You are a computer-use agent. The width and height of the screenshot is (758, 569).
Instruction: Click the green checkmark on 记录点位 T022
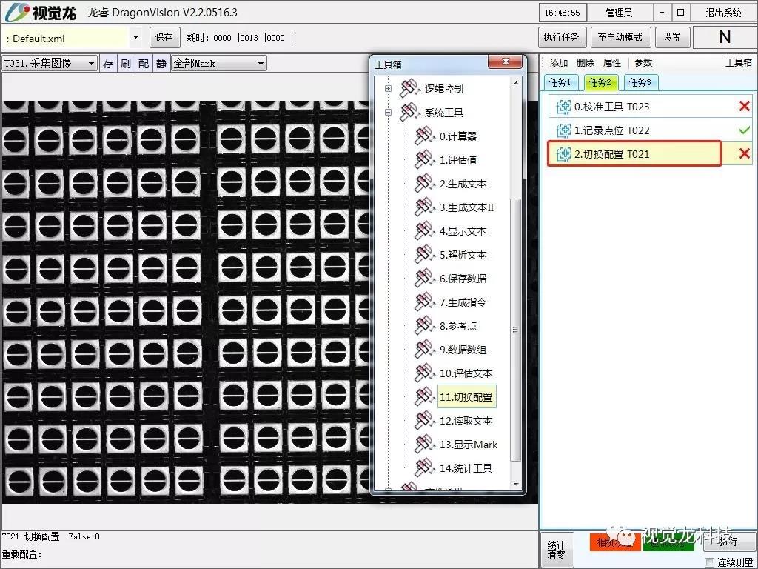pos(744,130)
